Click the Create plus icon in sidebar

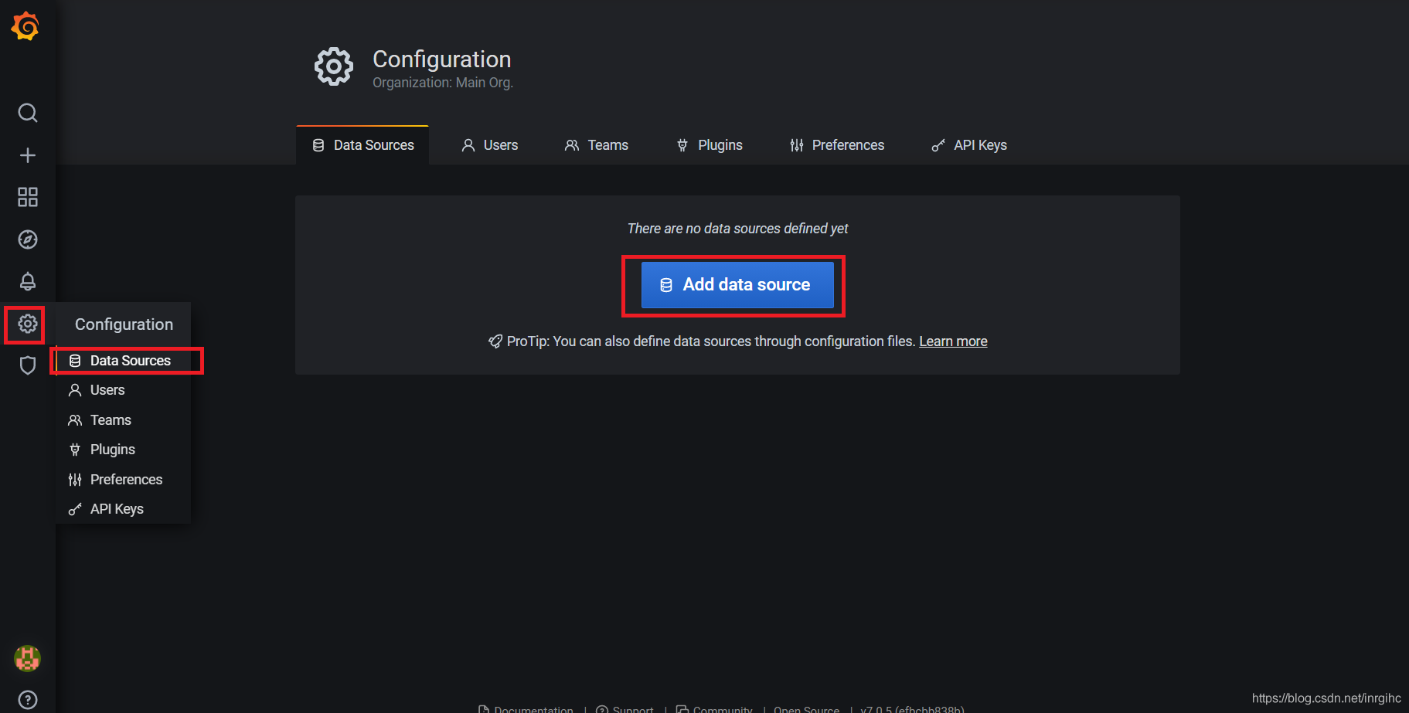pos(28,155)
